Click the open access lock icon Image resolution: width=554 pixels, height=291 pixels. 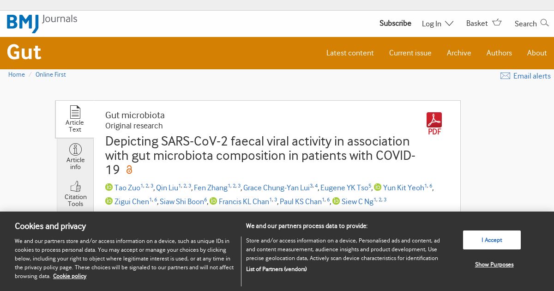coord(129,170)
